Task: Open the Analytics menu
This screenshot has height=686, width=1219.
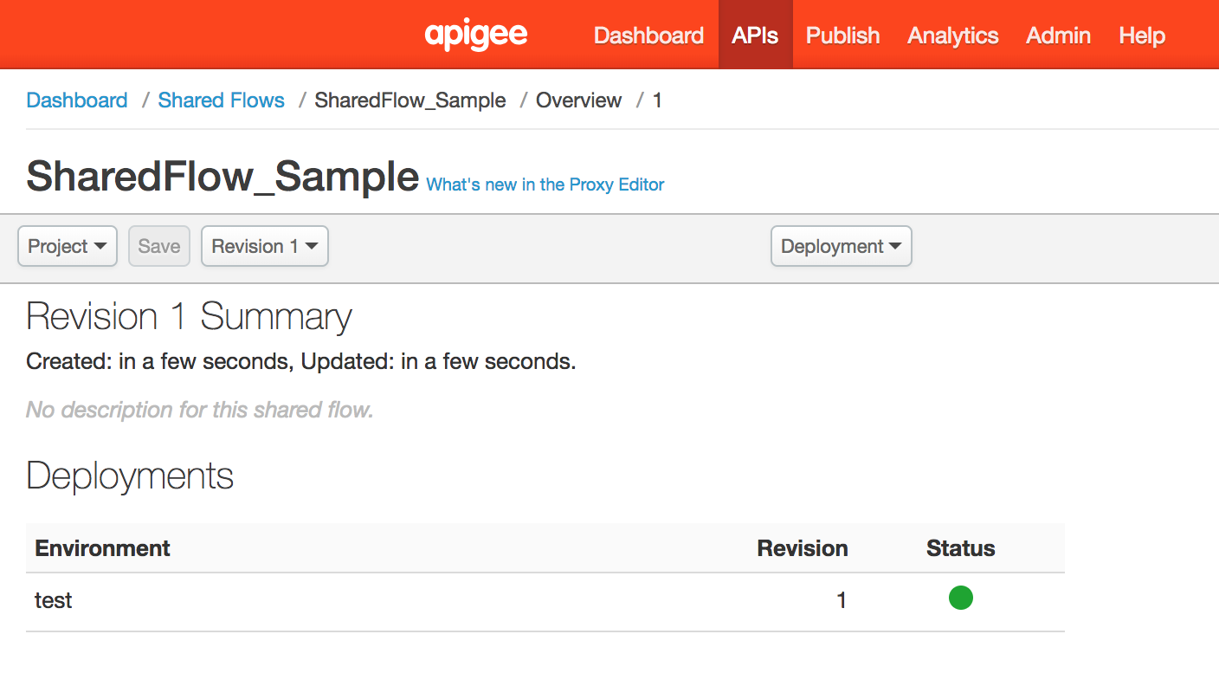Action: click(x=952, y=36)
